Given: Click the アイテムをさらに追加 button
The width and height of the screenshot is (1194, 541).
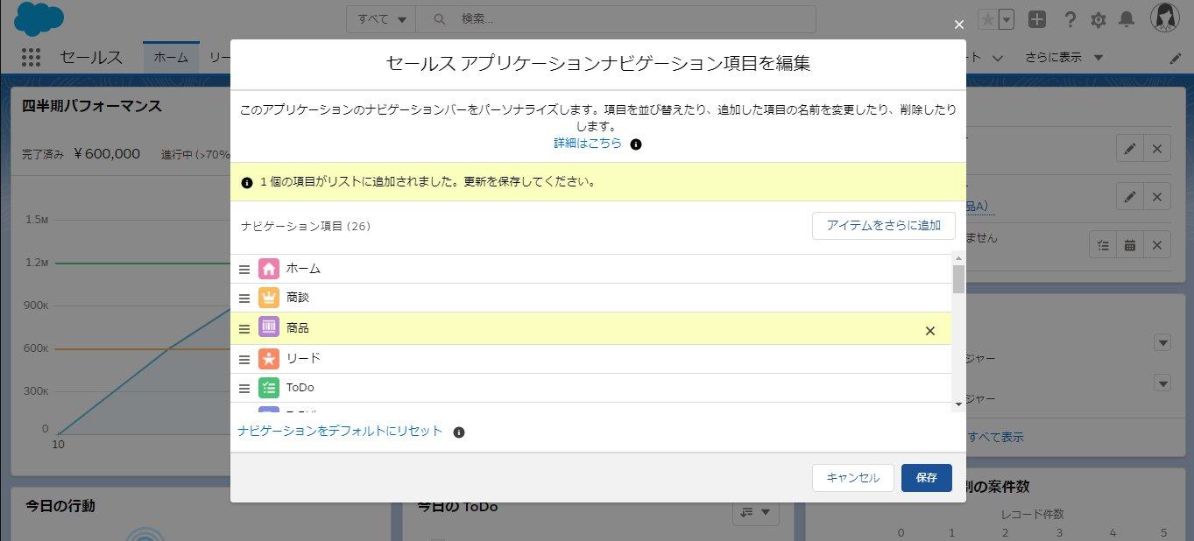Looking at the screenshot, I should pos(884,226).
